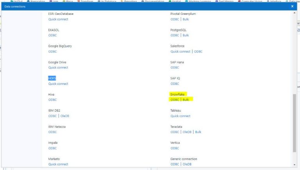Screen dimensions: 300x170
Task: Open Marketo Quick connect link
Action: click(58, 164)
